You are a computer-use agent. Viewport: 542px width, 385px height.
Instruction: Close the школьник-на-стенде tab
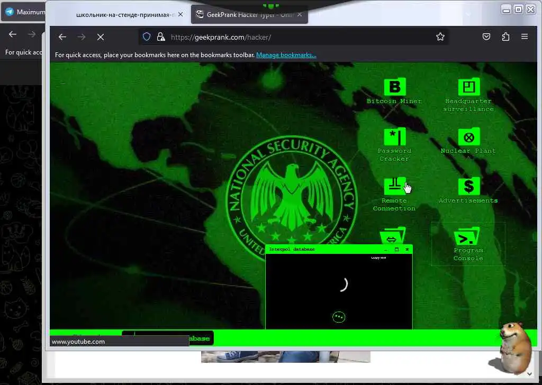coord(180,14)
